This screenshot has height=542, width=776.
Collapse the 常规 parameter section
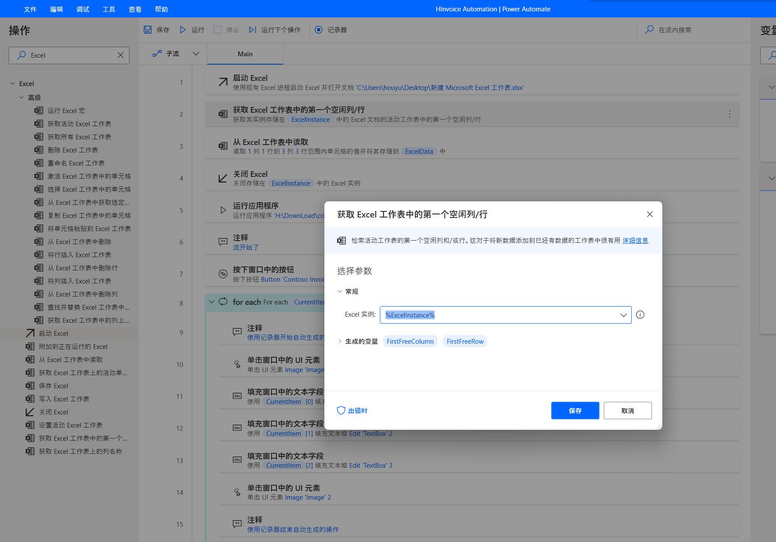pos(340,291)
